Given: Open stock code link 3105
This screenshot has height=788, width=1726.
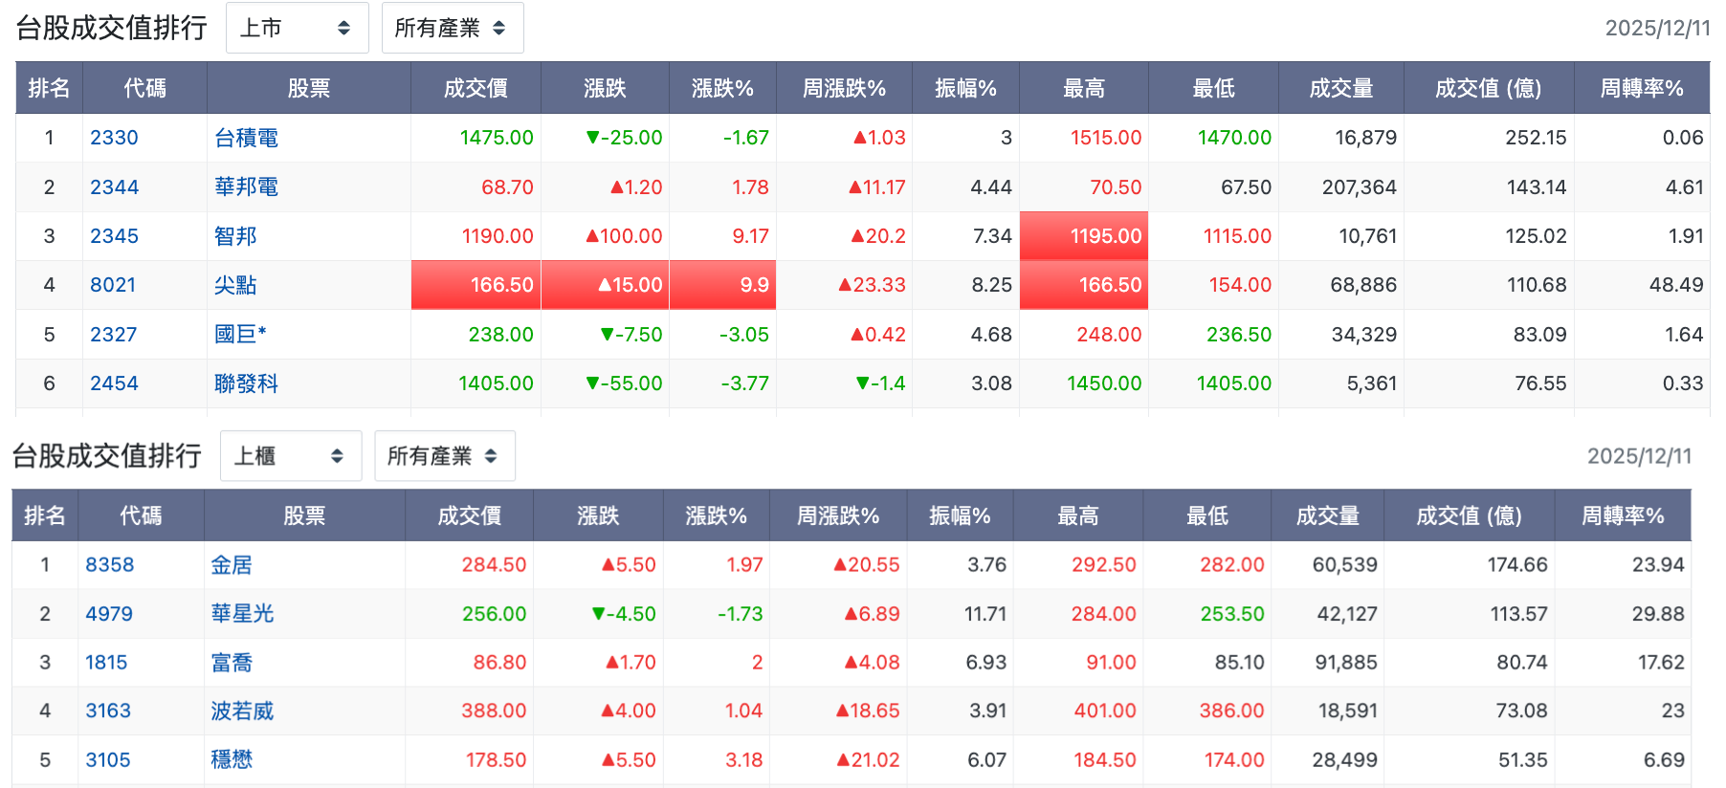Looking at the screenshot, I should 108,760.
